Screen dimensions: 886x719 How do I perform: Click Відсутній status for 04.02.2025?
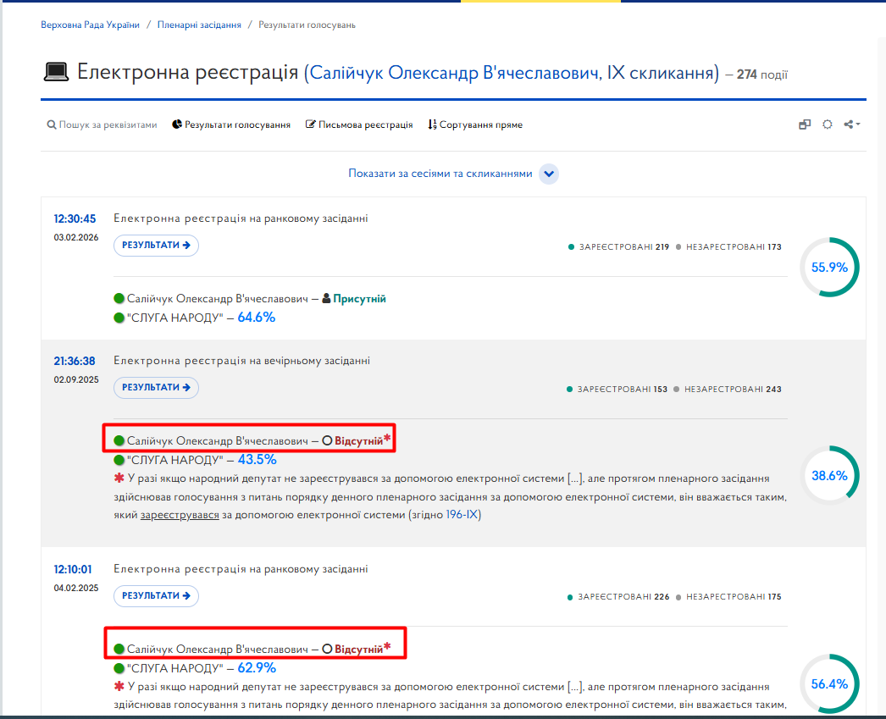click(x=359, y=650)
